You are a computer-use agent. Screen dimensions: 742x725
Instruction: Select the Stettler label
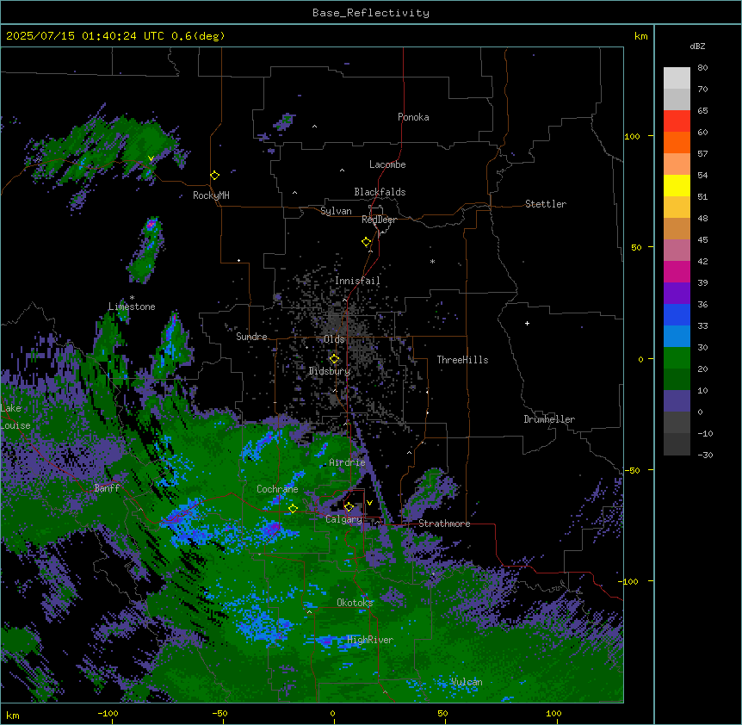tap(546, 204)
